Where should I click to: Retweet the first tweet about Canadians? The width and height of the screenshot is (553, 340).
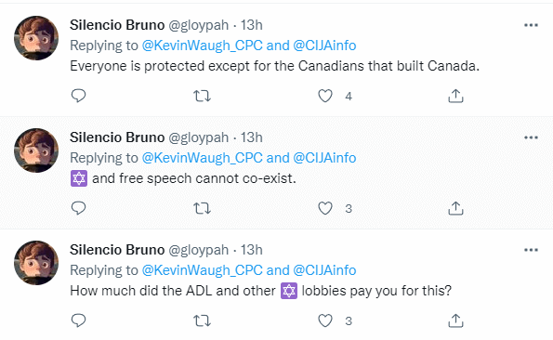point(202,96)
